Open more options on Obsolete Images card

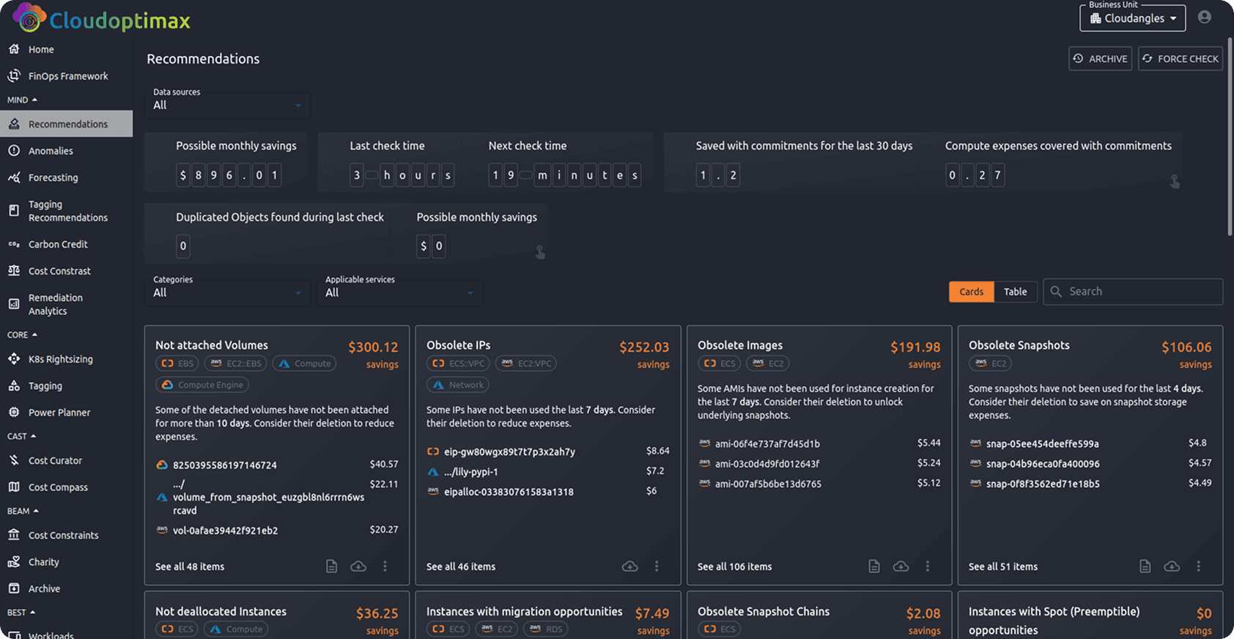click(x=928, y=566)
